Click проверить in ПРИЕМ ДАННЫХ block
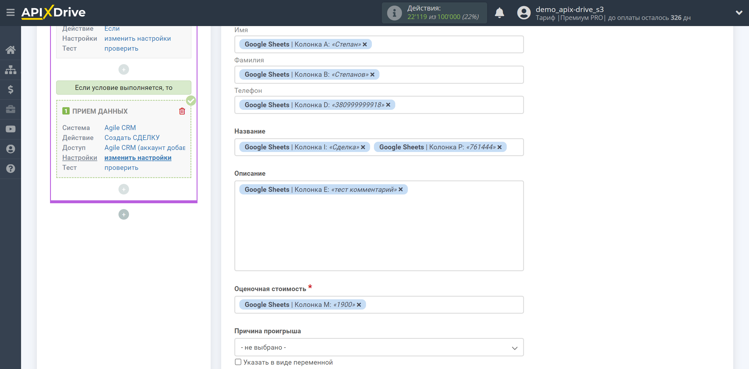Image resolution: width=749 pixels, height=369 pixels. tap(121, 168)
